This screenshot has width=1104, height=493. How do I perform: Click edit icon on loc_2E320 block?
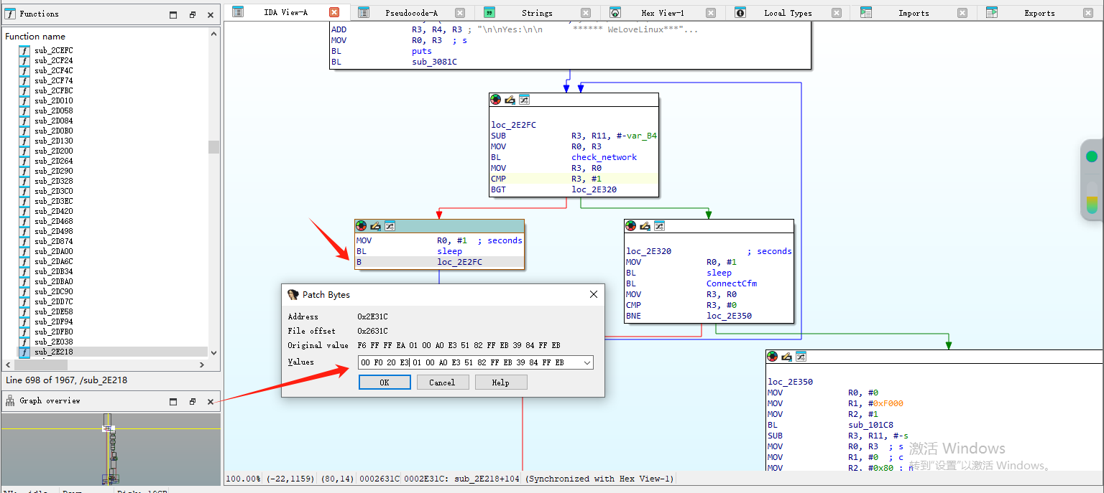pos(645,226)
